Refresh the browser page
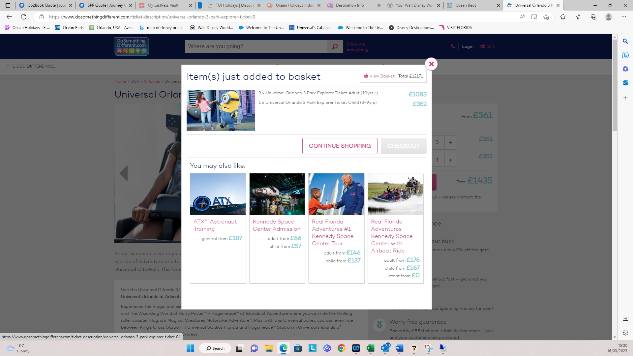The height and width of the screenshot is (356, 633). pyautogui.click(x=24, y=17)
